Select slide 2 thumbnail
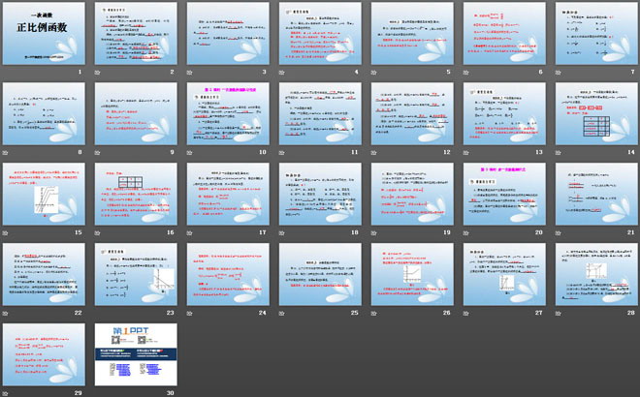This screenshot has width=640, height=397. click(x=136, y=34)
